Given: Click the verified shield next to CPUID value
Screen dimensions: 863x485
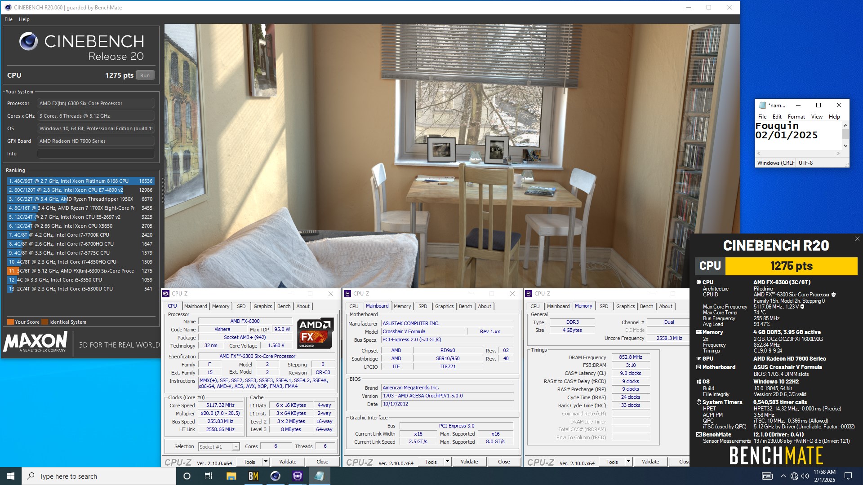Looking at the screenshot, I should tap(833, 295).
